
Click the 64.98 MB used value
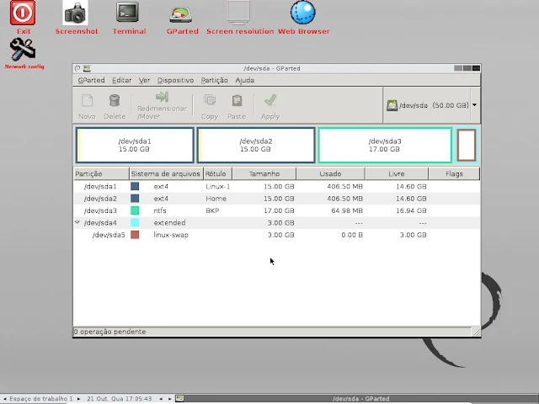click(x=347, y=210)
